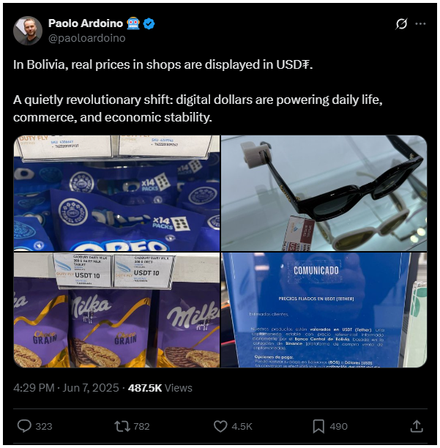The image size is (440, 448).
Task: Click the 487.5K Views count
Action: tap(160, 388)
